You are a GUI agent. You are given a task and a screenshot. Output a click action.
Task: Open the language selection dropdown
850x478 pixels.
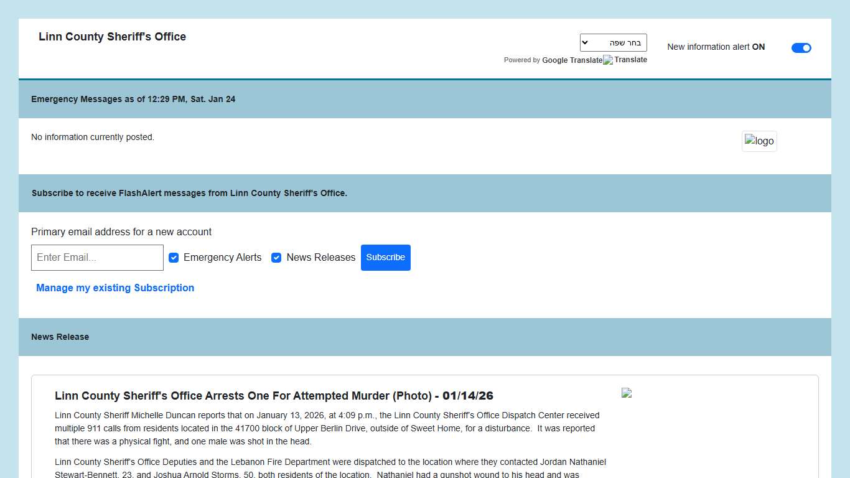tap(613, 42)
